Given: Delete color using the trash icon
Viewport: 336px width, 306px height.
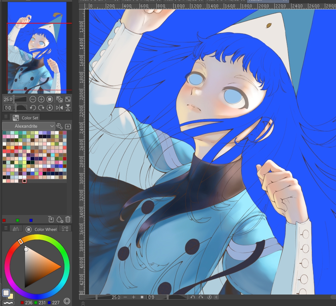Looking at the screenshot, I should pyautogui.click(x=68, y=219).
